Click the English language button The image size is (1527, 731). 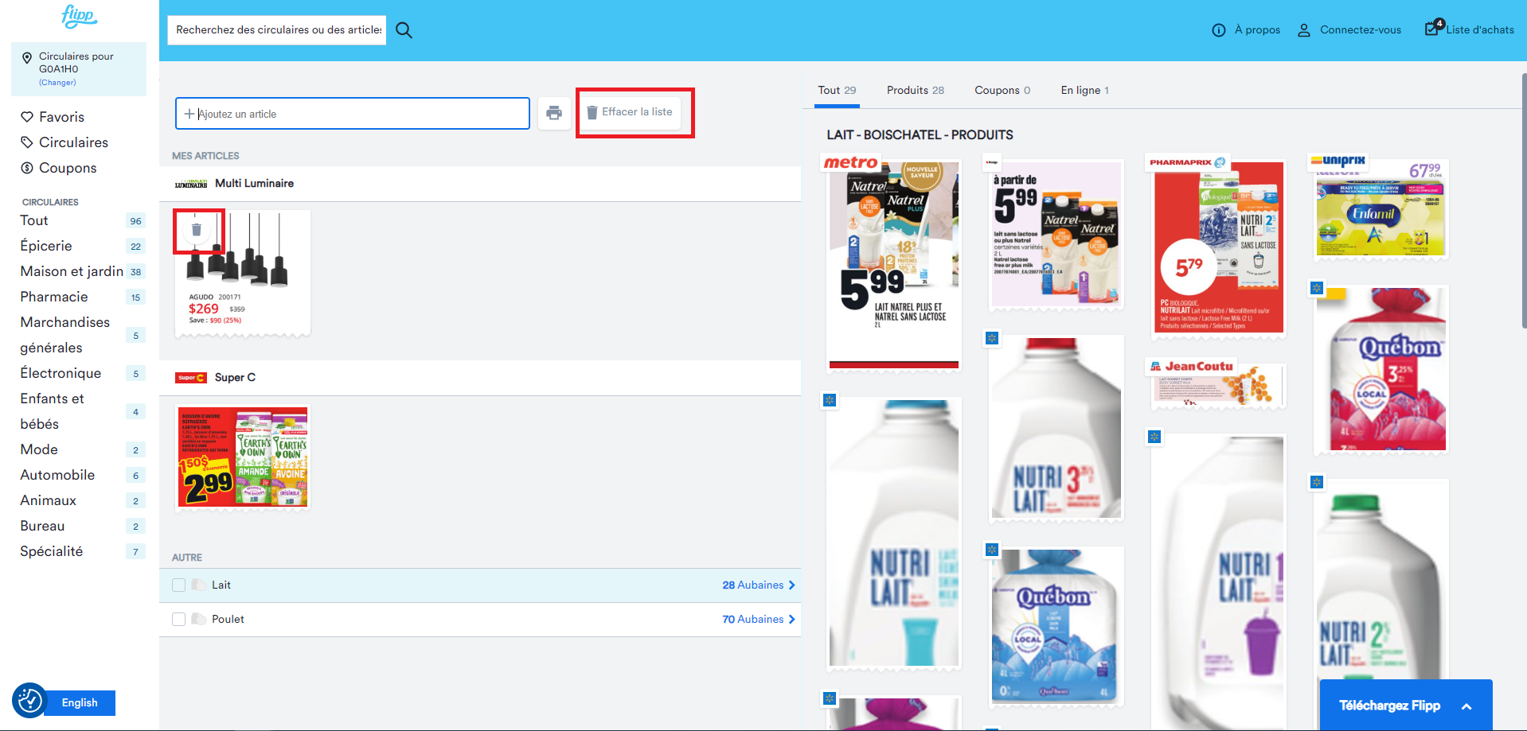click(80, 703)
